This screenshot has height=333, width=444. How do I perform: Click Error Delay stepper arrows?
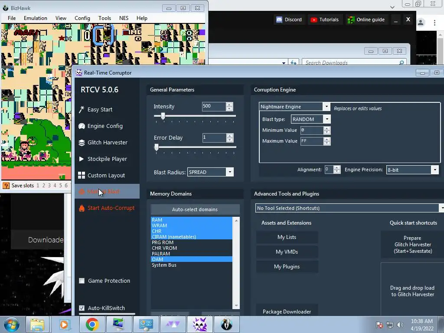coord(230,137)
